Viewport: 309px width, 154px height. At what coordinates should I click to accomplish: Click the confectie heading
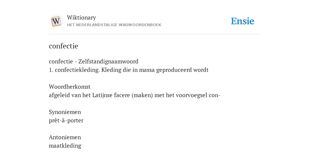pos(63,46)
